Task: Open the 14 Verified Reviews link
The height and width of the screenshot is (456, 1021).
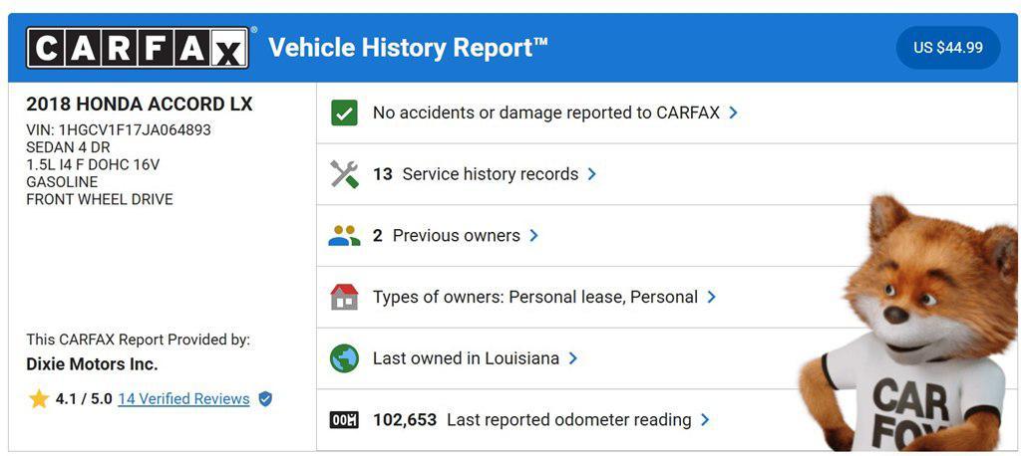Action: pos(183,399)
